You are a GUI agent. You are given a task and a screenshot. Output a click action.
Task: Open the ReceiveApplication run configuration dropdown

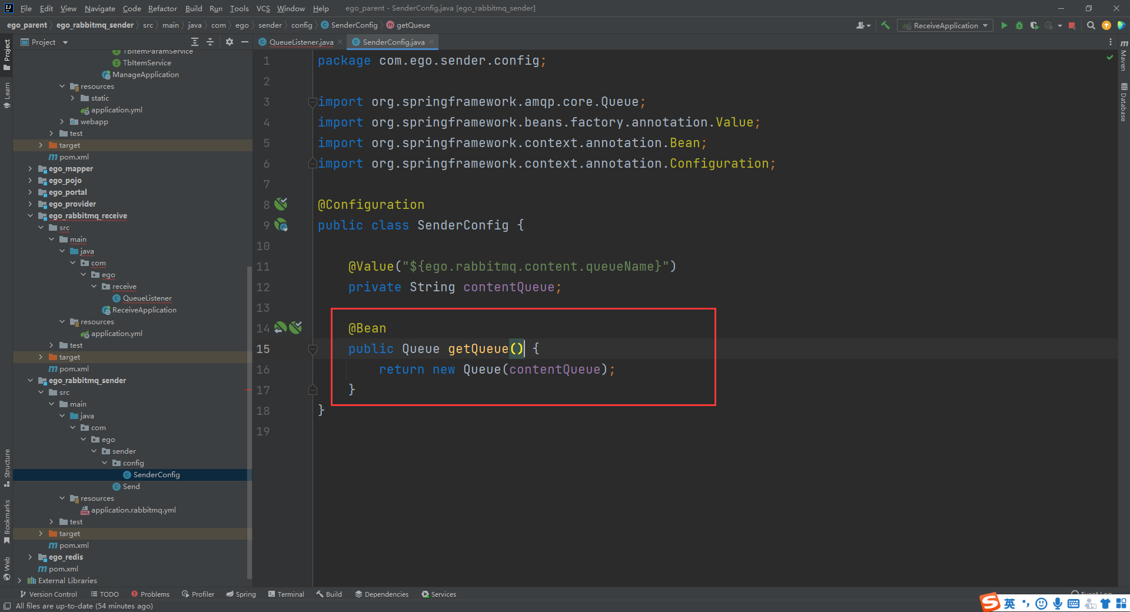point(945,25)
